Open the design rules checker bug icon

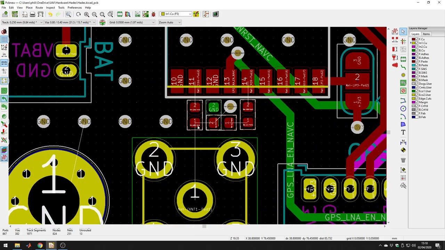pos(153,14)
